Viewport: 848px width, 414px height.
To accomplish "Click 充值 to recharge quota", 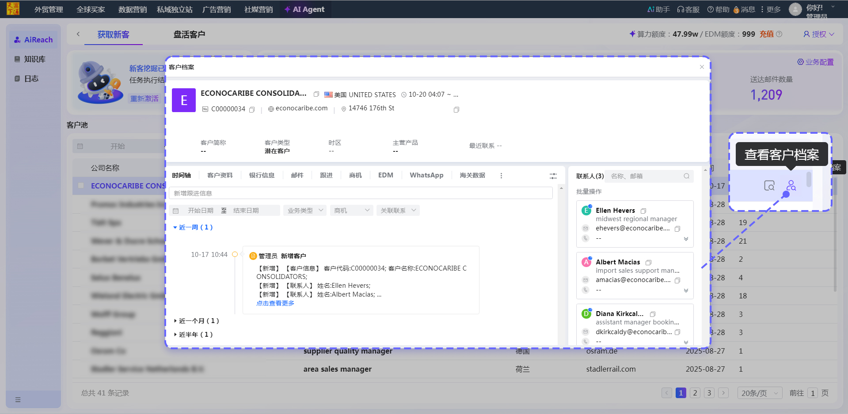I will (766, 34).
